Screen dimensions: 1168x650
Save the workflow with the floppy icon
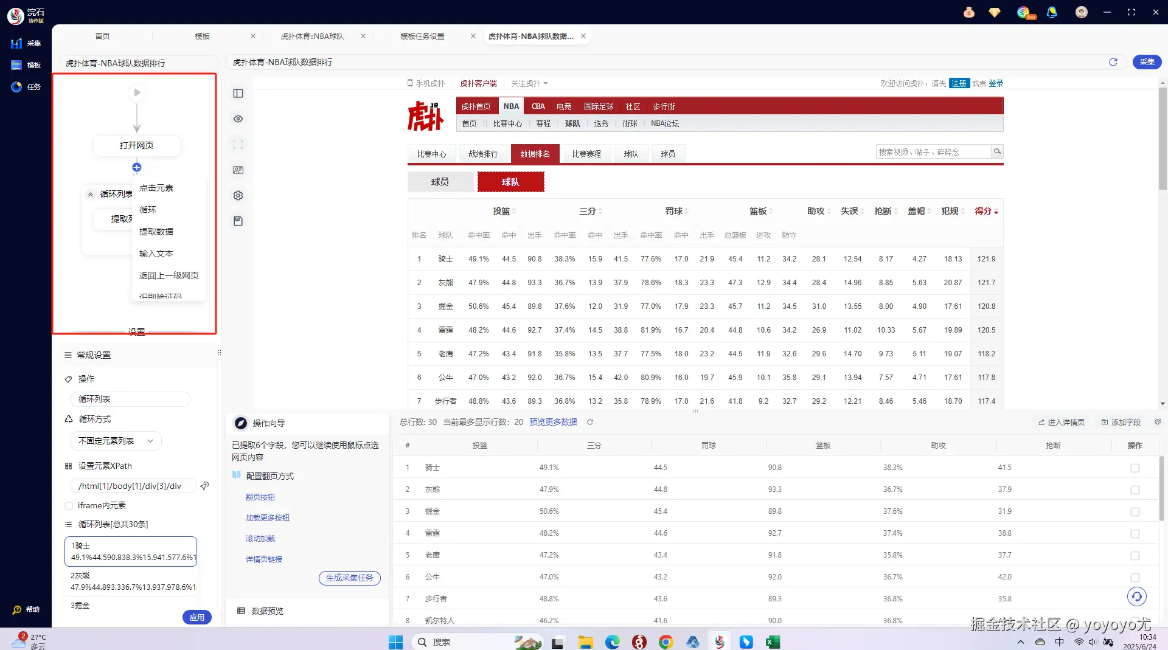[x=238, y=221]
